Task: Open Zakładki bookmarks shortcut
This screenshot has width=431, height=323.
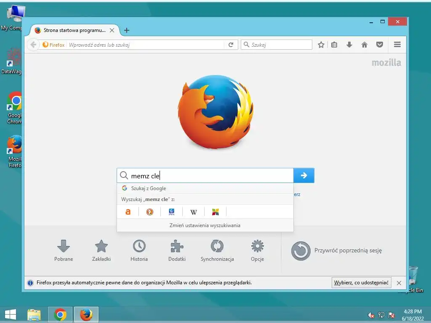Action: [x=101, y=251]
